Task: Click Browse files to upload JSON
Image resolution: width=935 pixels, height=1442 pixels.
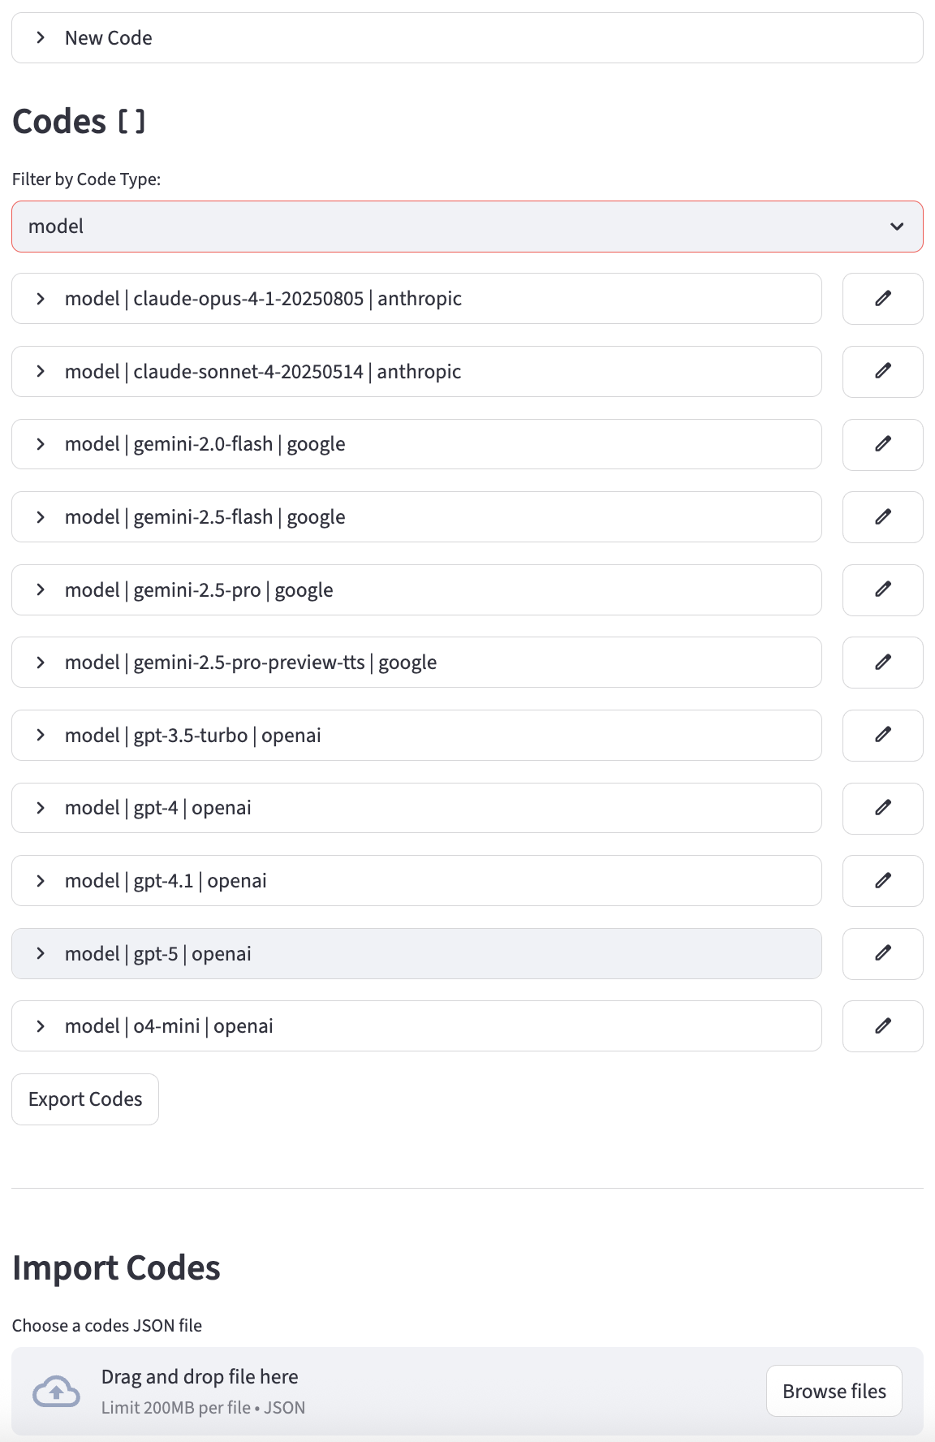Action: [834, 1391]
